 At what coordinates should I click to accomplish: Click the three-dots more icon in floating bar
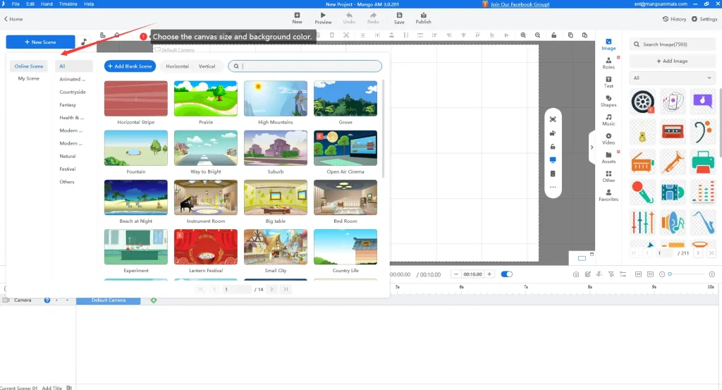click(x=553, y=187)
